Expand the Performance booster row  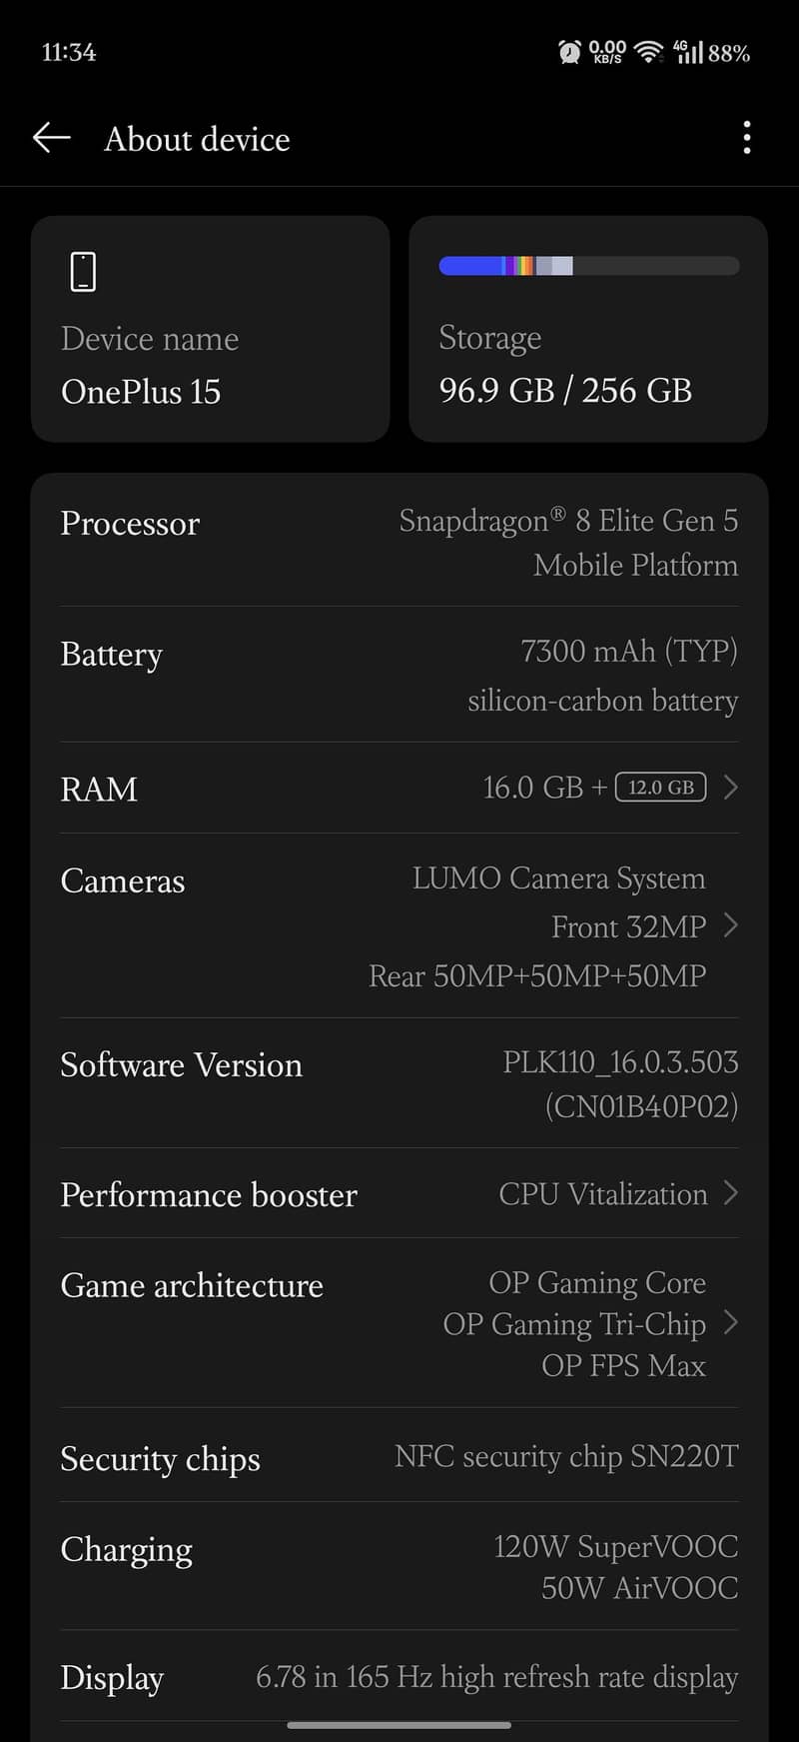(732, 1193)
